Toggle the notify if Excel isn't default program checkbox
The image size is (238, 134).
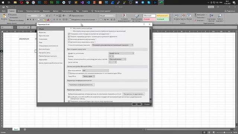69,97
